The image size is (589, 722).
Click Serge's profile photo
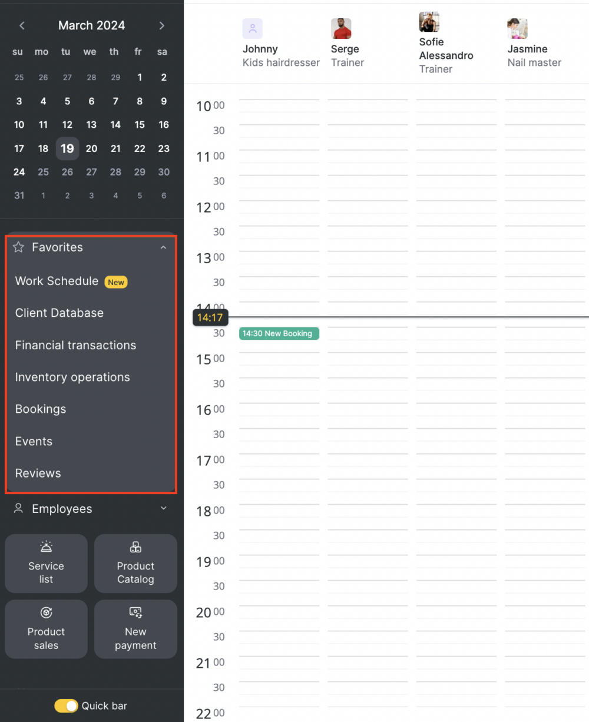coord(341,28)
